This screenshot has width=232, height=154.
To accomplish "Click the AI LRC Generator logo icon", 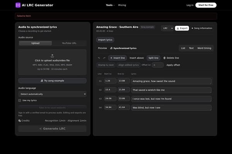I will (18, 5).
